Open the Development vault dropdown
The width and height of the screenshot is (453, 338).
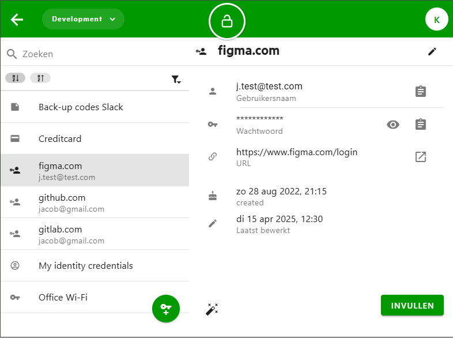point(83,19)
